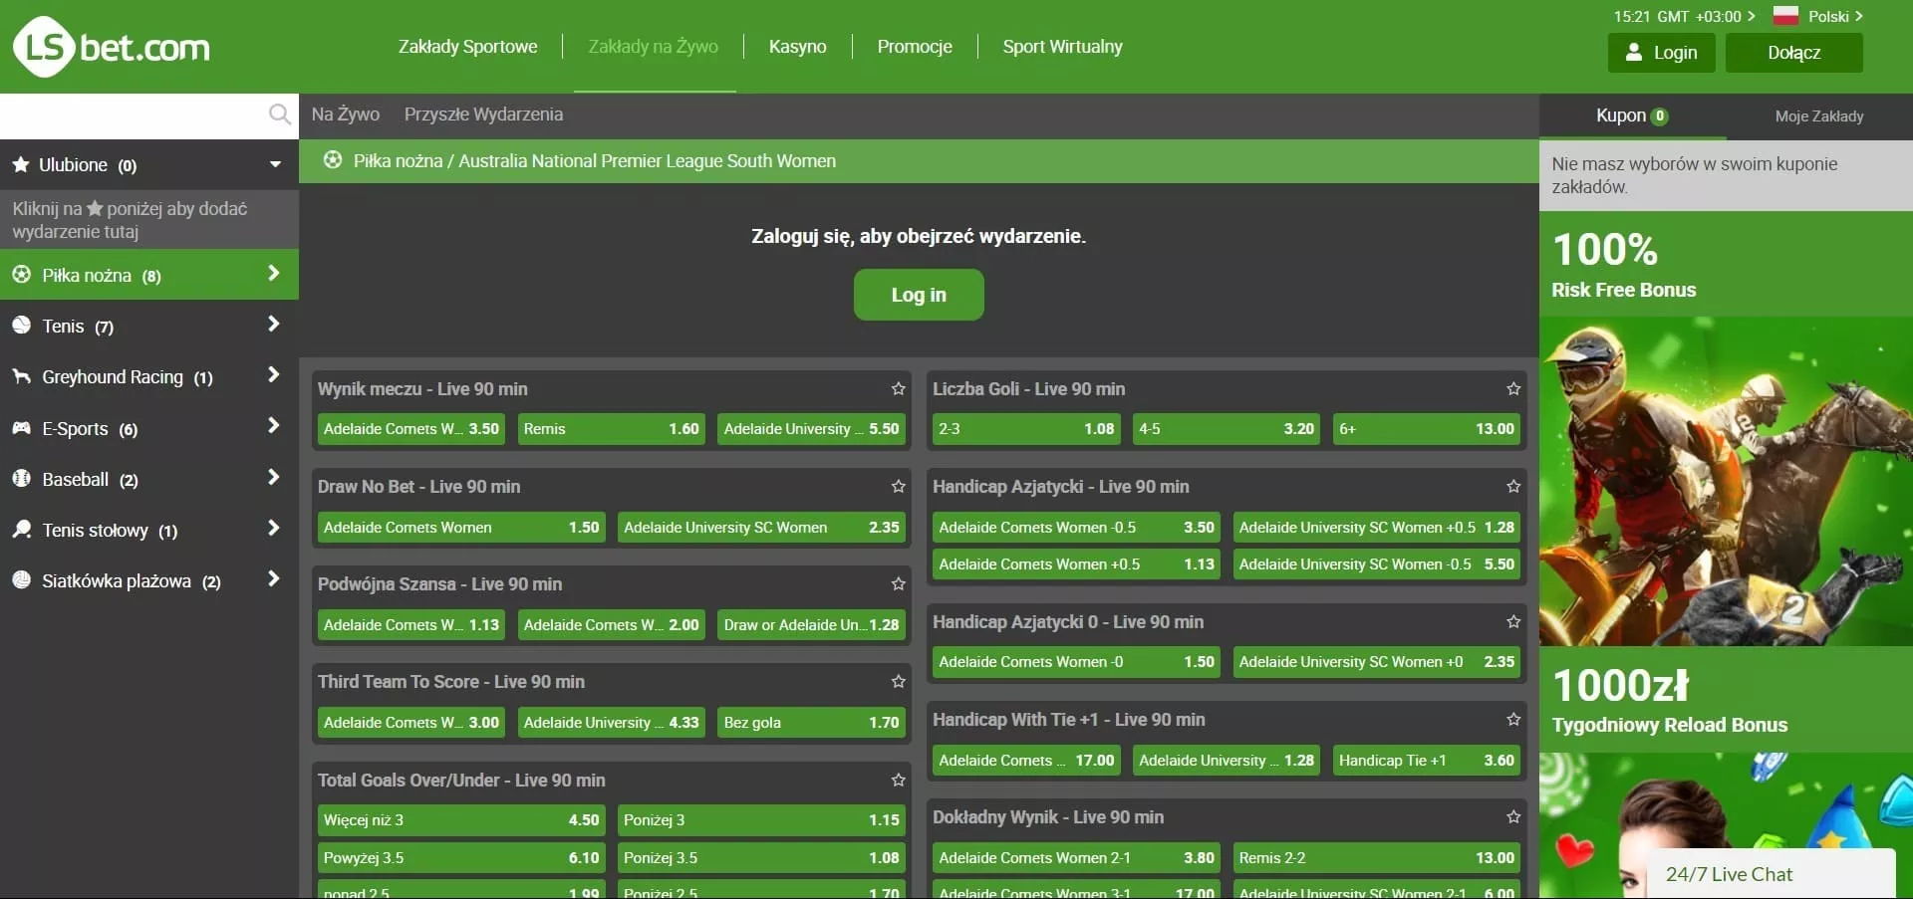
Task: Click the LSbet.com logo
Action: (112, 47)
